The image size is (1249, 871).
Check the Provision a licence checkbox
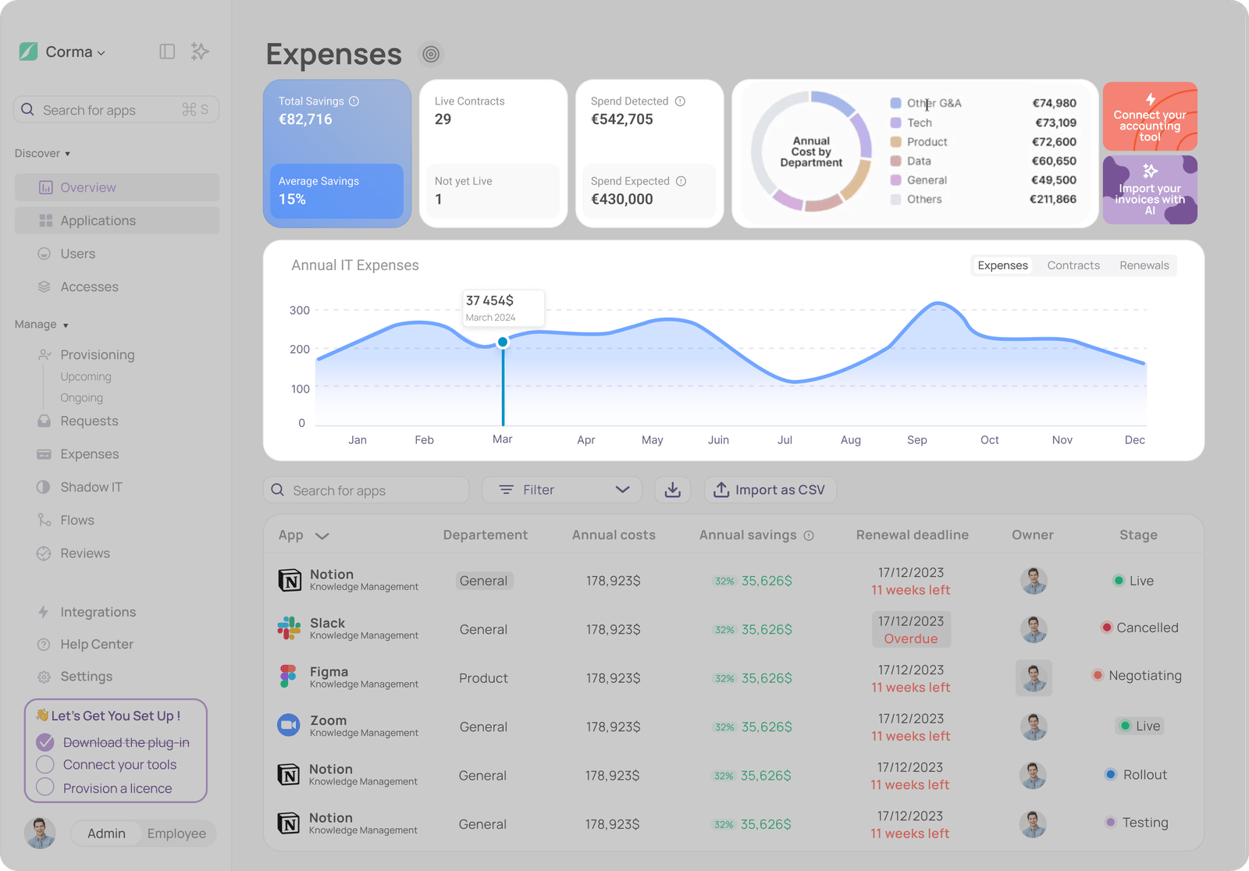pos(45,787)
